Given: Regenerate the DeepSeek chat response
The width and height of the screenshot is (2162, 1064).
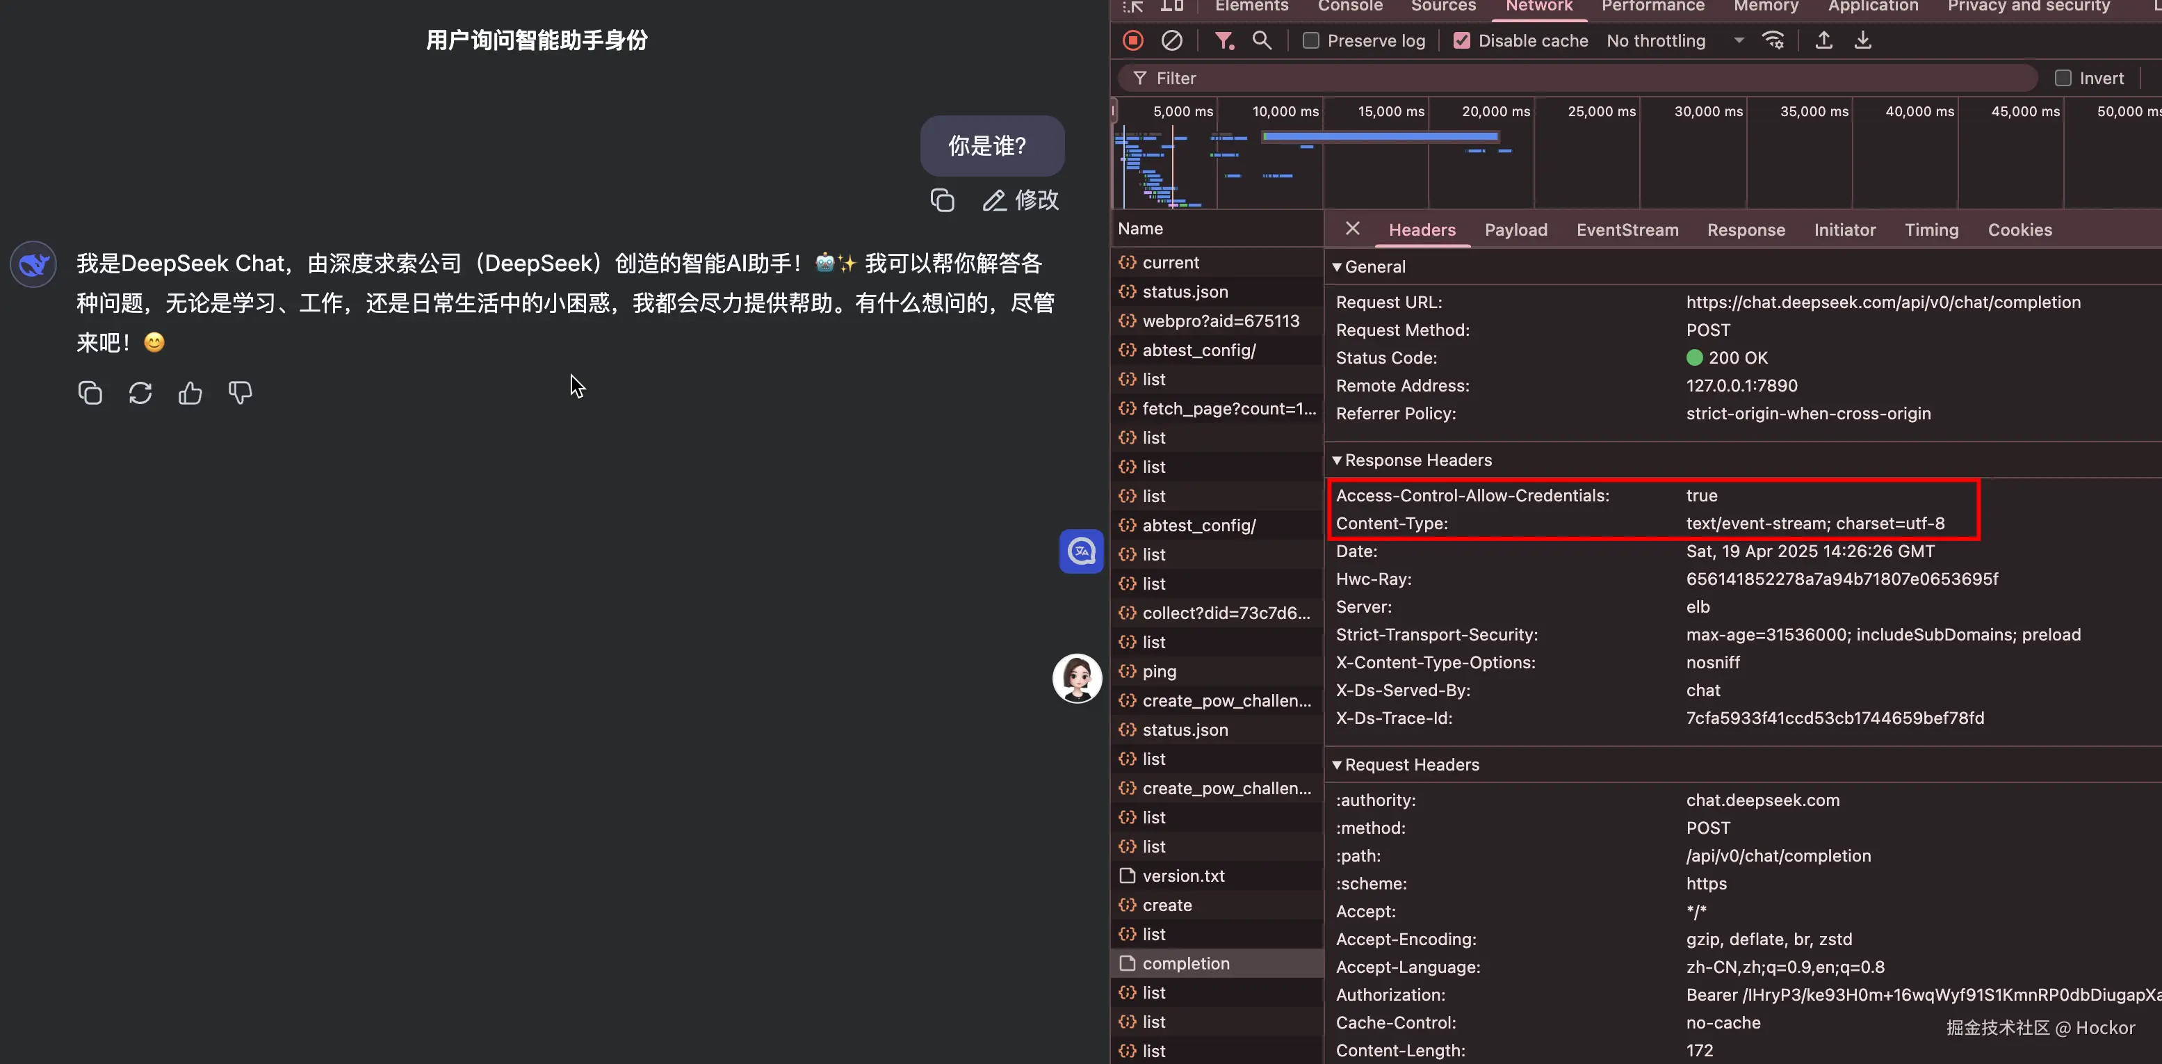Looking at the screenshot, I should [x=140, y=393].
